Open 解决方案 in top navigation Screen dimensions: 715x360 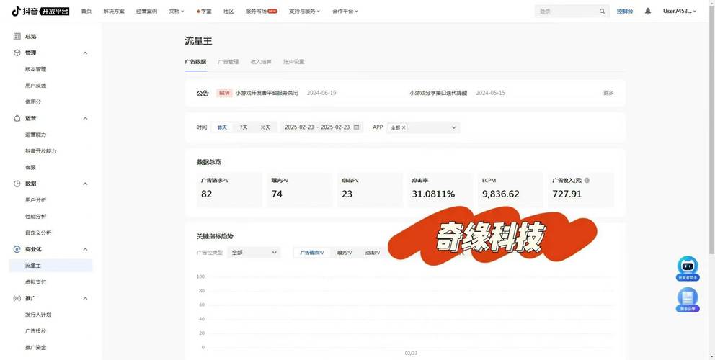point(114,12)
